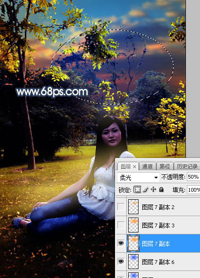This screenshot has width=200, height=278.
Task: Click the 图层 7 副本 orange layer thumbnail
Action: [x=133, y=243]
